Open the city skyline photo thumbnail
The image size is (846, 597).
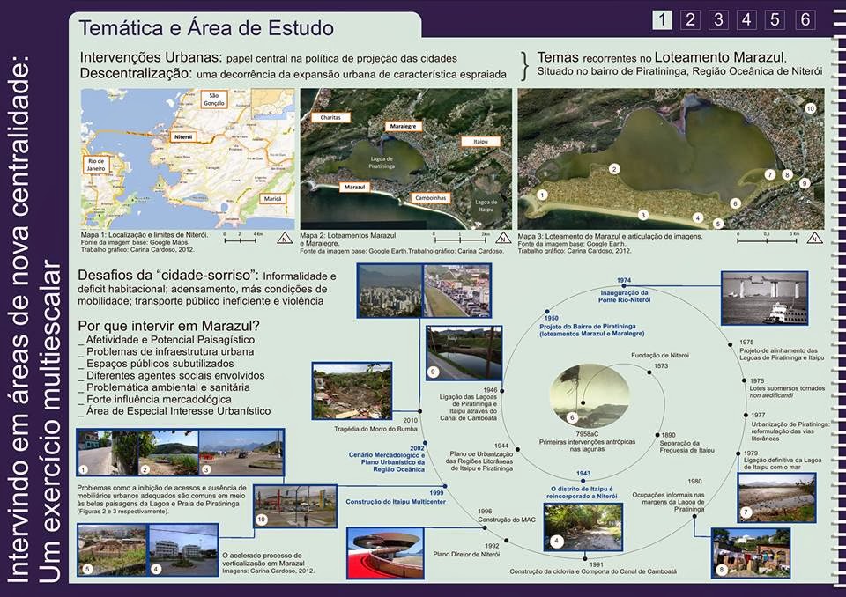[x=390, y=291]
